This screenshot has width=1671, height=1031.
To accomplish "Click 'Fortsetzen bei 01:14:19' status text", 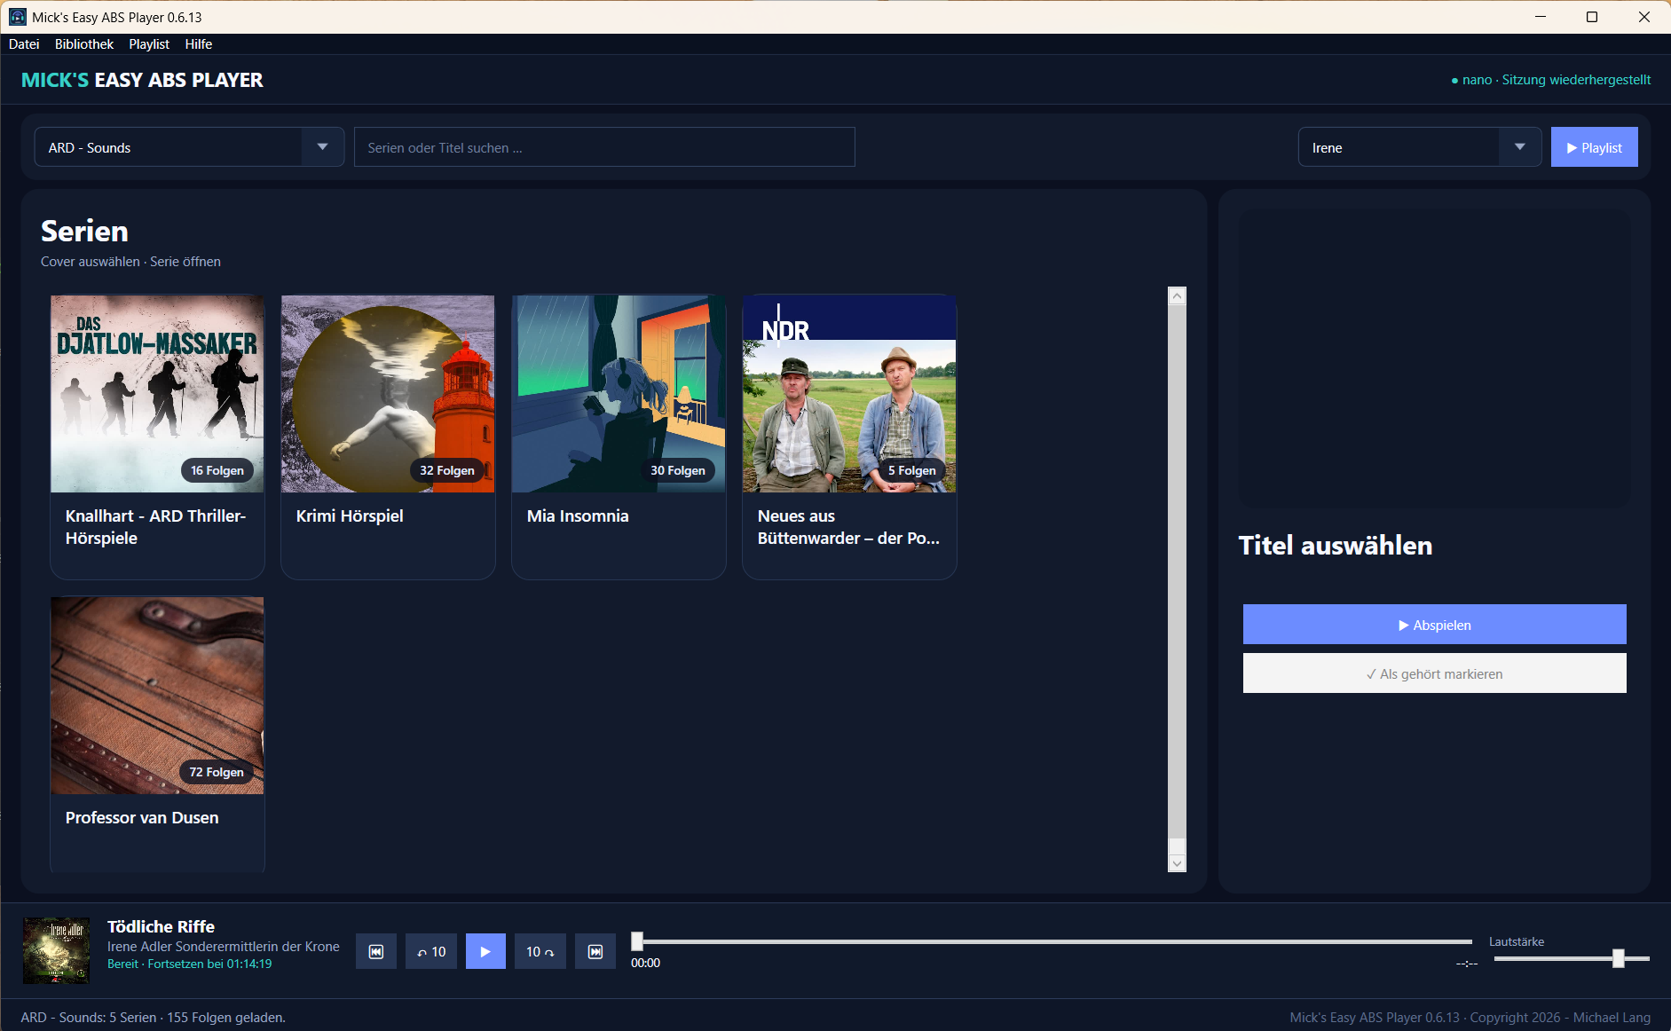I will [x=210, y=964].
